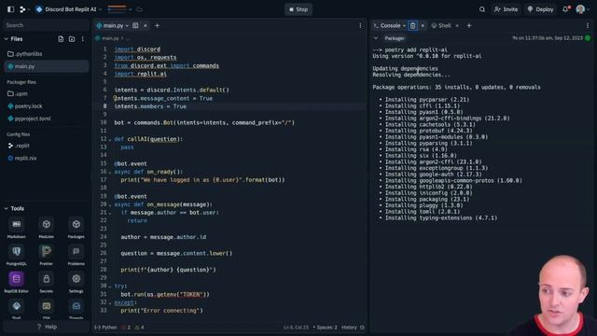This screenshot has height=336, width=597.
Task: Open the global search magnifier
Action: 482,9
